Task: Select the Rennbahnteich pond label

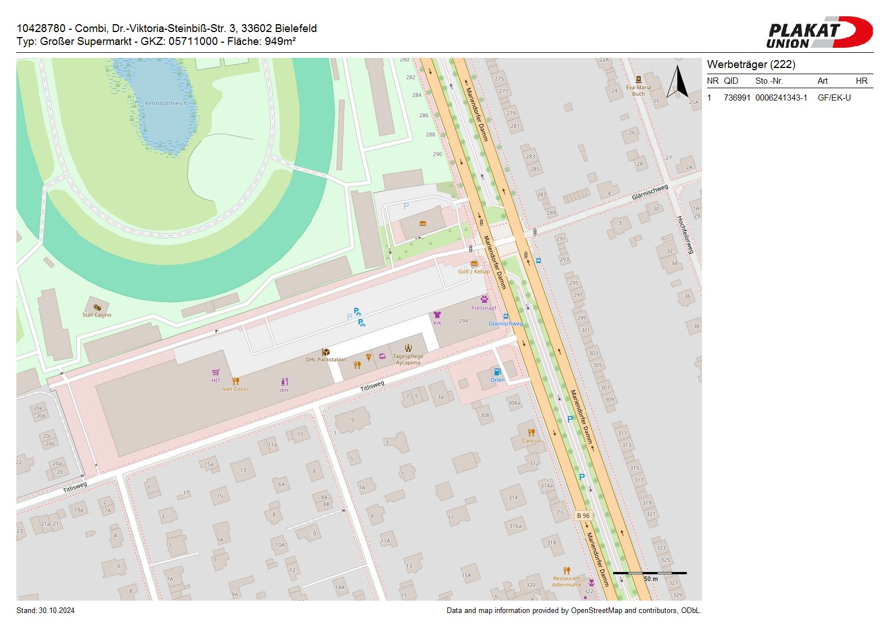Action: (x=166, y=103)
